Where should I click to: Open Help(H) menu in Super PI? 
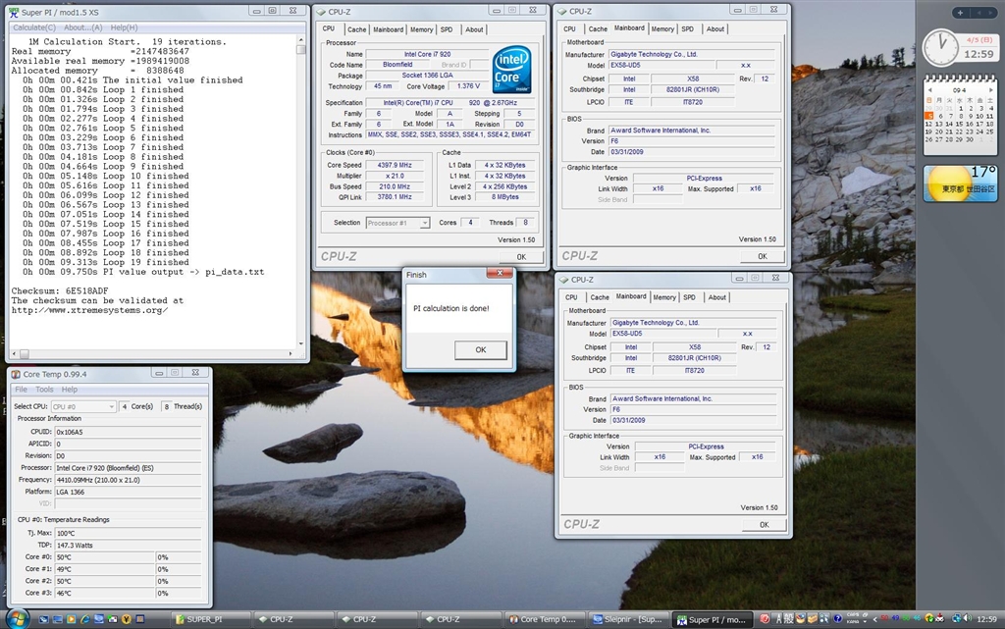pyautogui.click(x=124, y=27)
